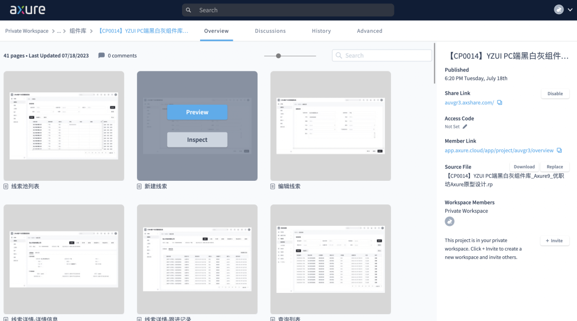Open the 编辑线索 page thumbnail
This screenshot has height=321, width=577.
pyautogui.click(x=330, y=126)
